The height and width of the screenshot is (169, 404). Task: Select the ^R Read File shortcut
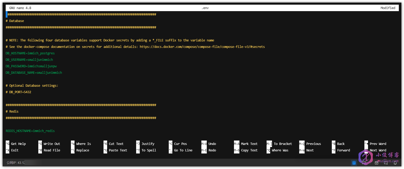(x=49, y=150)
